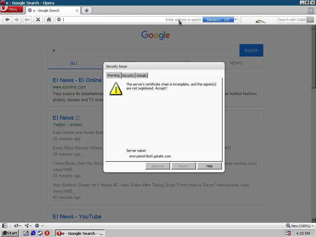Expand the Opera Turbo dropdown arrow
316x237 pixels.
[42, 226]
